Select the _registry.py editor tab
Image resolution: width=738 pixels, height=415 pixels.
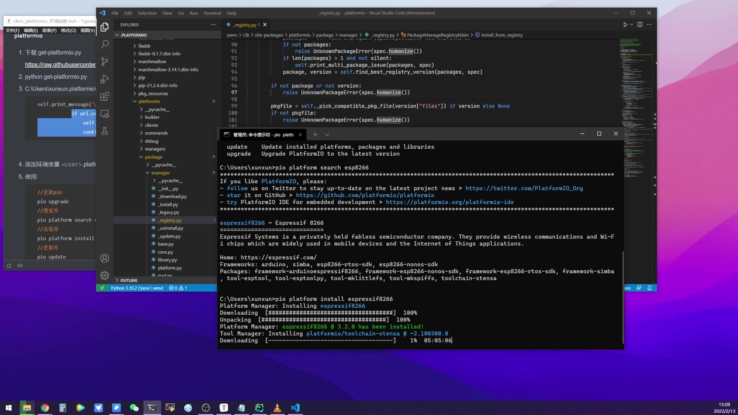click(245, 25)
